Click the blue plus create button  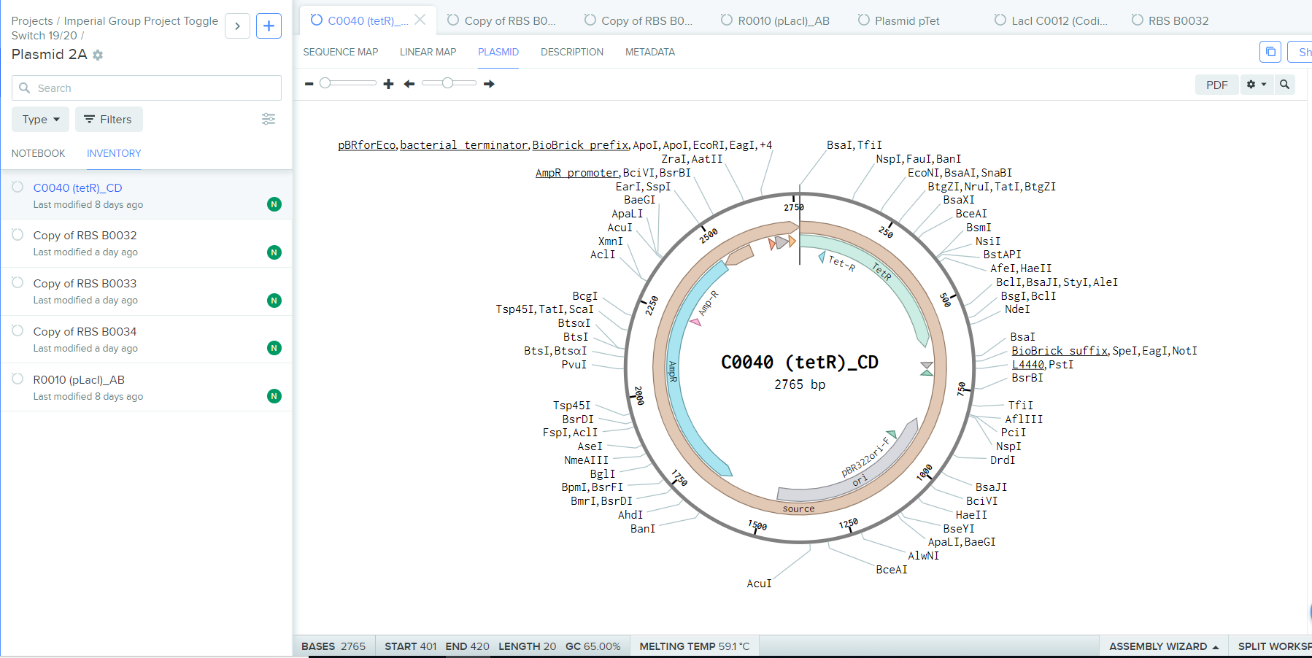[269, 26]
